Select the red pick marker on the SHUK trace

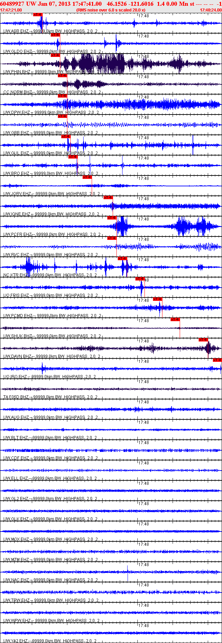coord(175,319)
